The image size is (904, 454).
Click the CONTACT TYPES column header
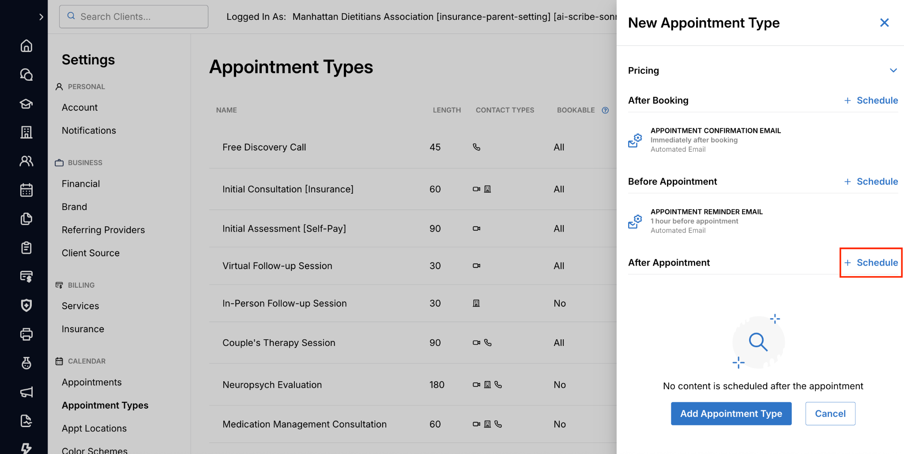point(505,110)
